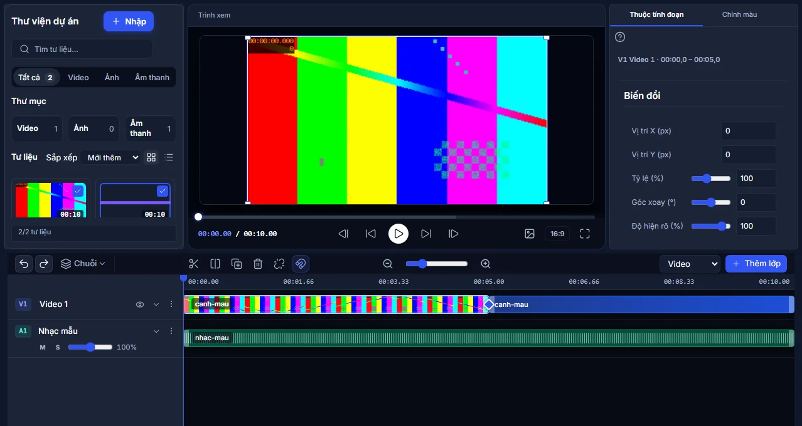Filter library by Âm thanh
802x426 pixels.
point(152,78)
